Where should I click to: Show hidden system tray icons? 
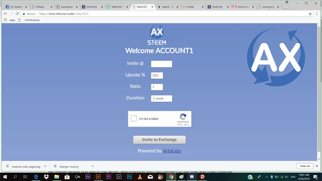[267, 177]
